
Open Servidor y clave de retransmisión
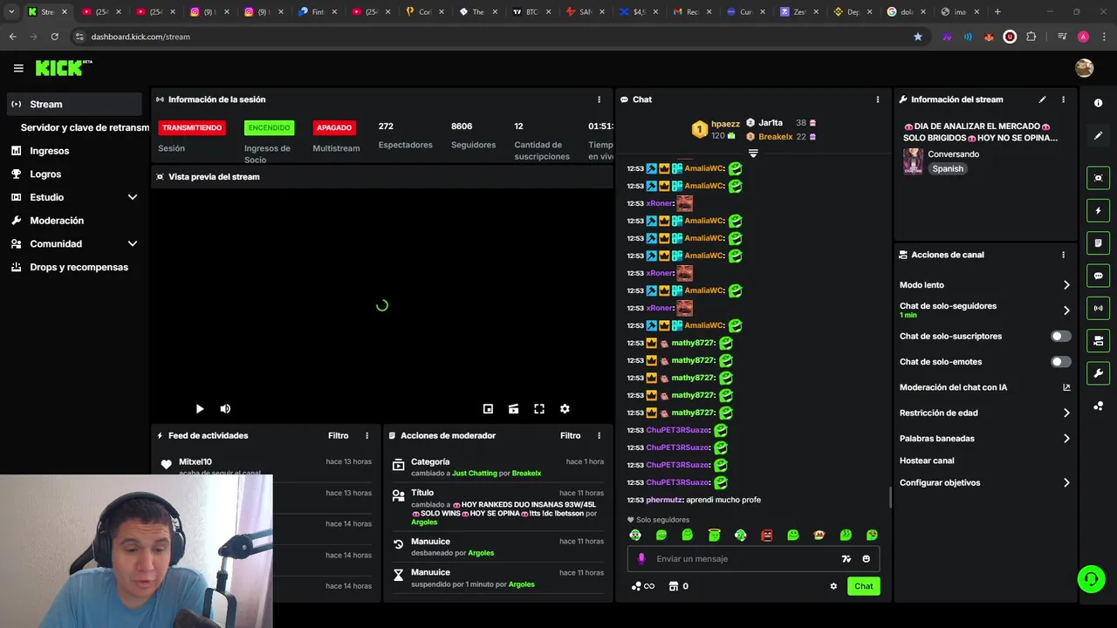tap(84, 127)
